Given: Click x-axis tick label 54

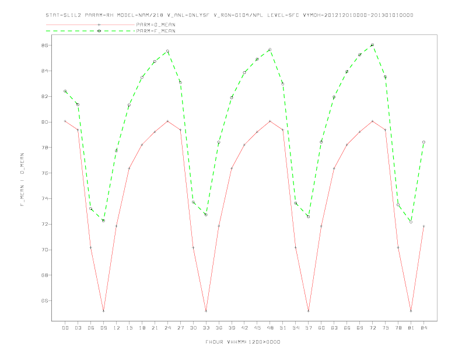Looking at the screenshot, I should coord(296,328).
